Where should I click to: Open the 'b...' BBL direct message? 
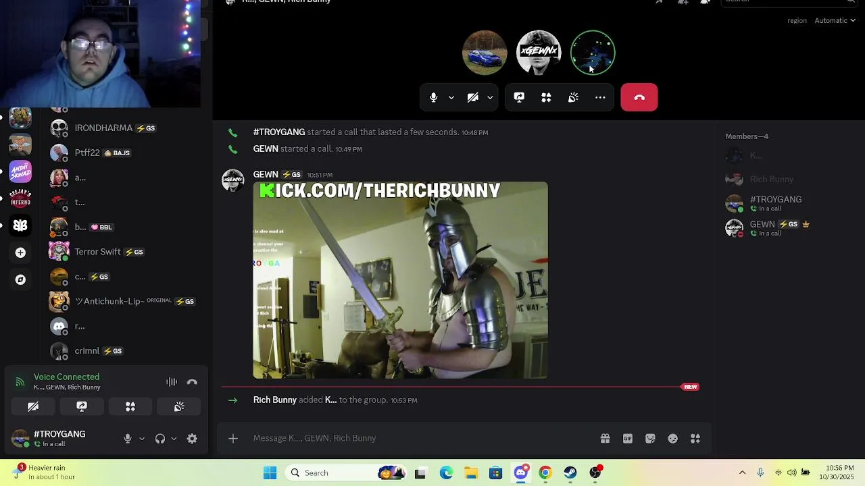(126, 227)
